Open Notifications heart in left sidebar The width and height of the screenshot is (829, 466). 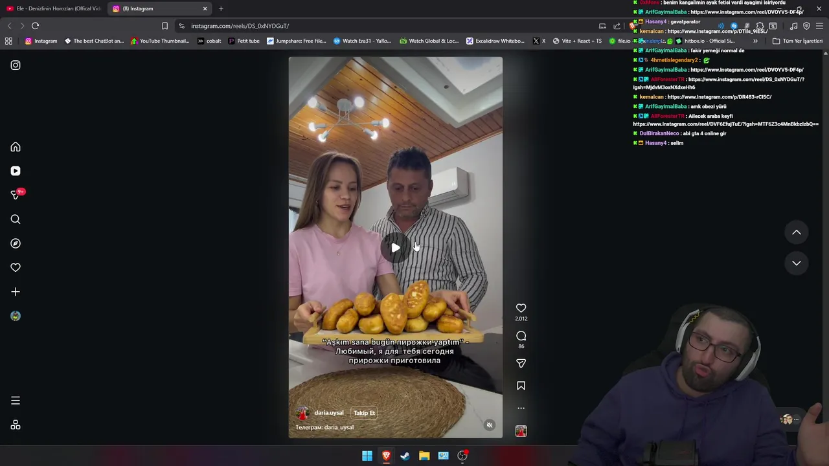click(16, 267)
